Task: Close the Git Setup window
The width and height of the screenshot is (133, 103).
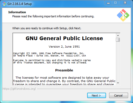Action: coord(125,3)
